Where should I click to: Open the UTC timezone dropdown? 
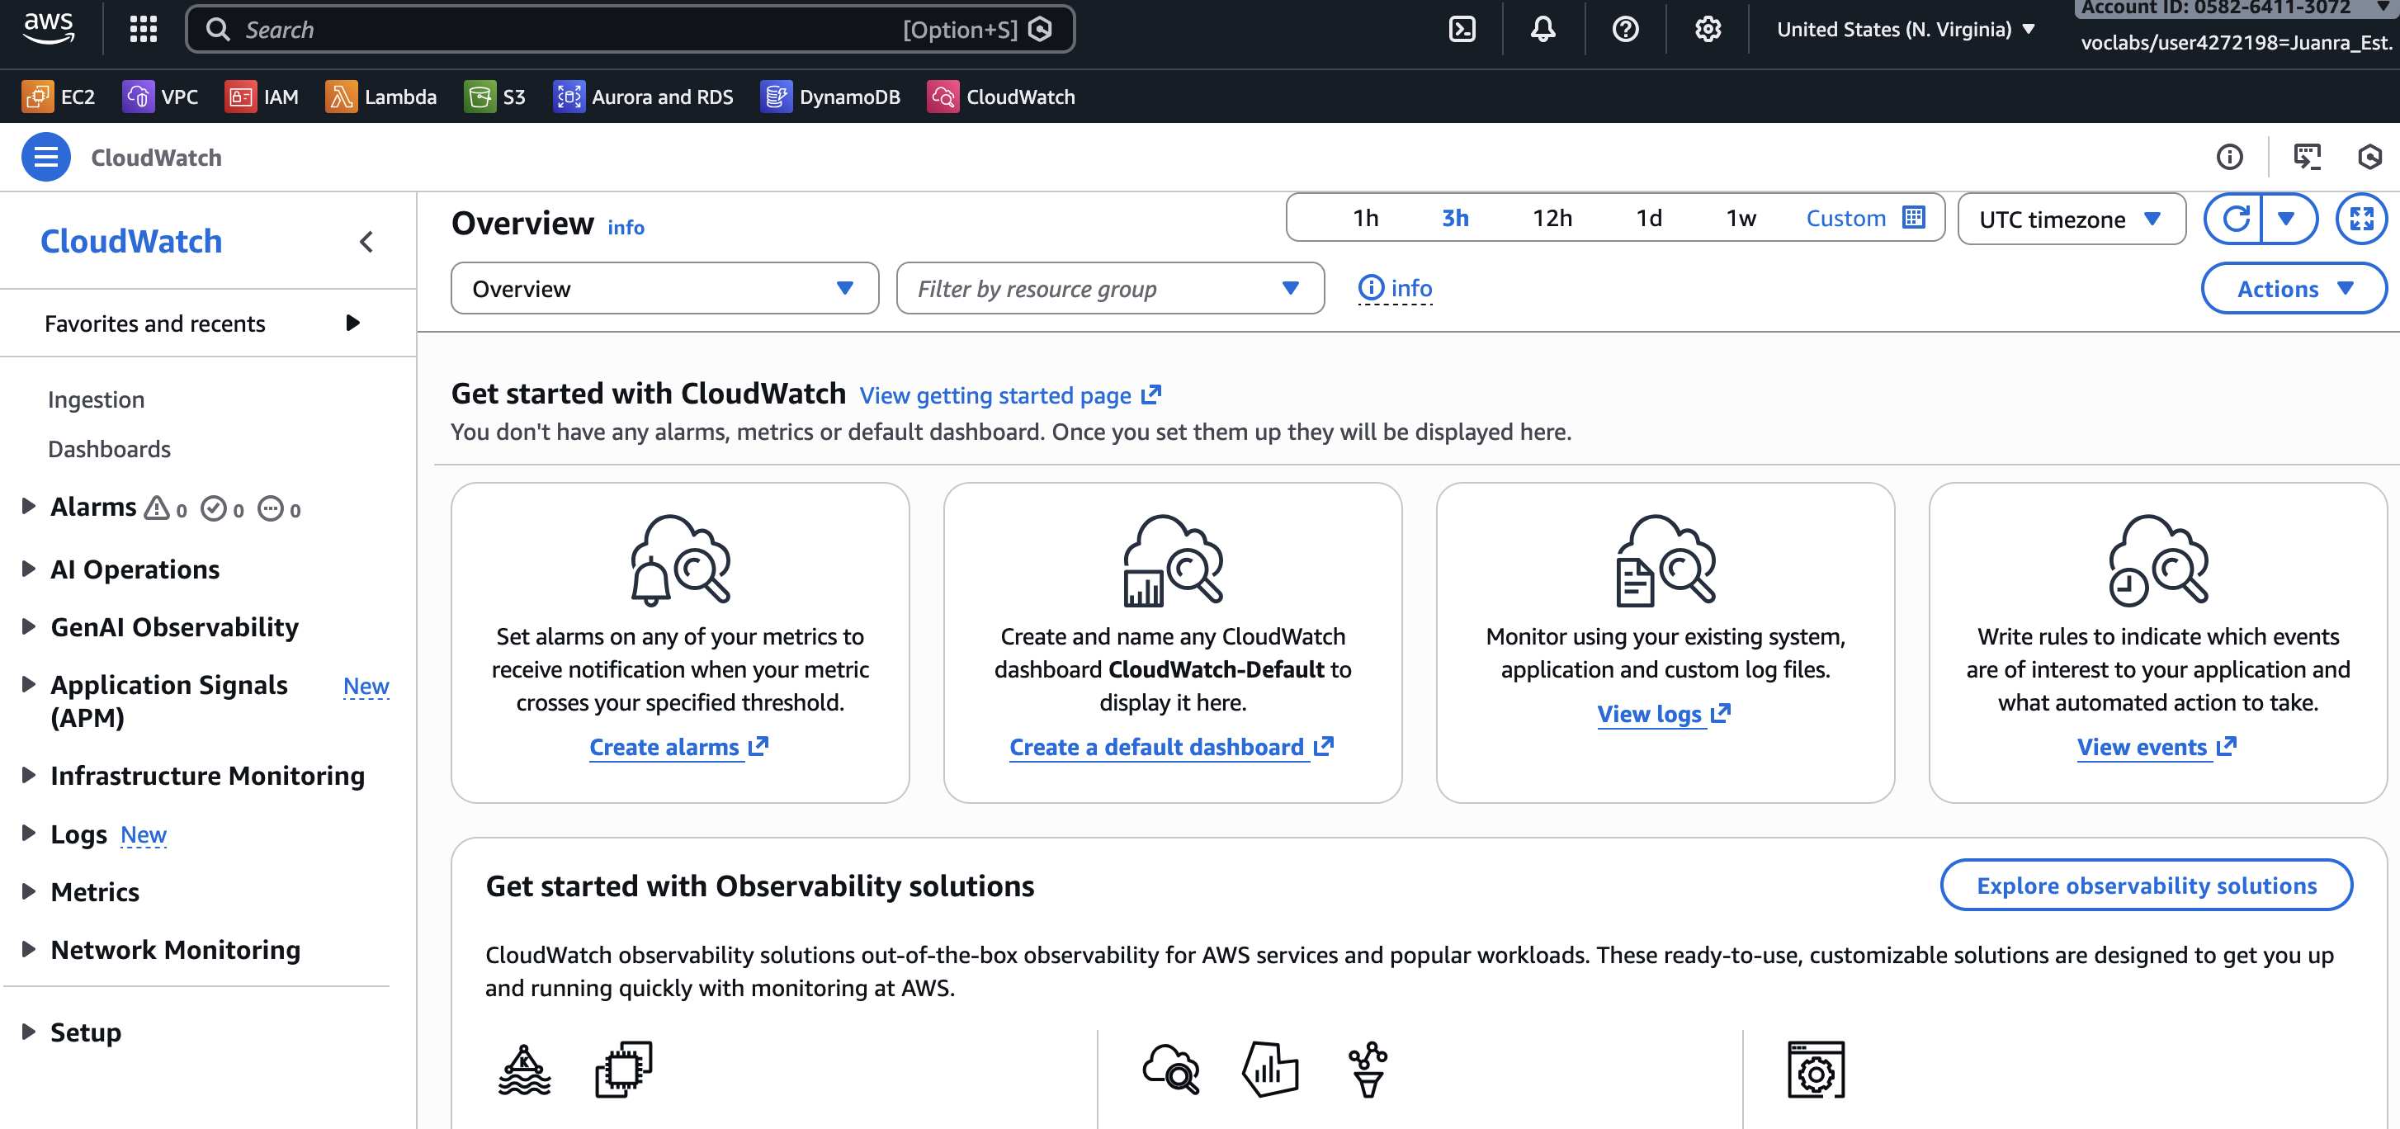[2070, 219]
